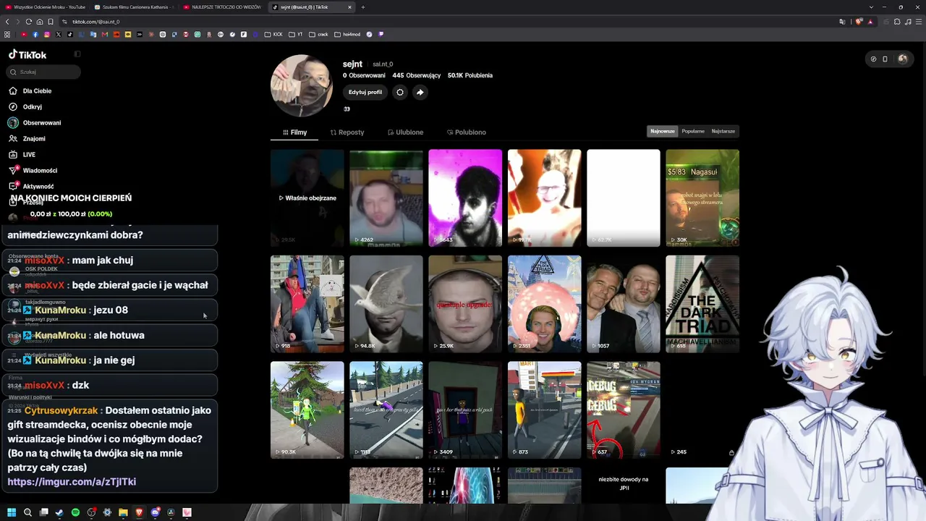Viewport: 926px width, 521px height.
Task: Open the Facebook bookmark icon
Action: 35,34
